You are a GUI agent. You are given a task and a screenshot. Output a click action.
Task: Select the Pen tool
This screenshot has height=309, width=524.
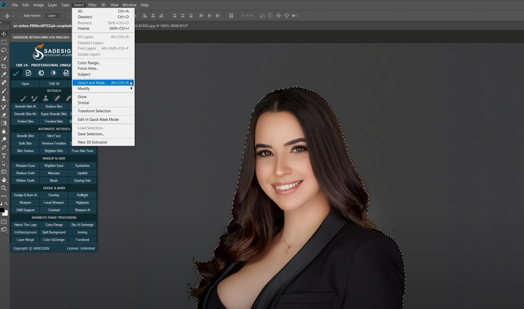tap(4, 147)
